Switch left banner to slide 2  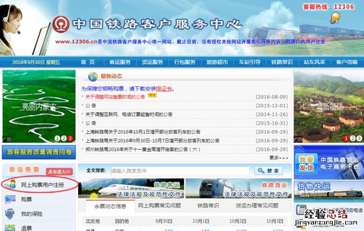64,138
